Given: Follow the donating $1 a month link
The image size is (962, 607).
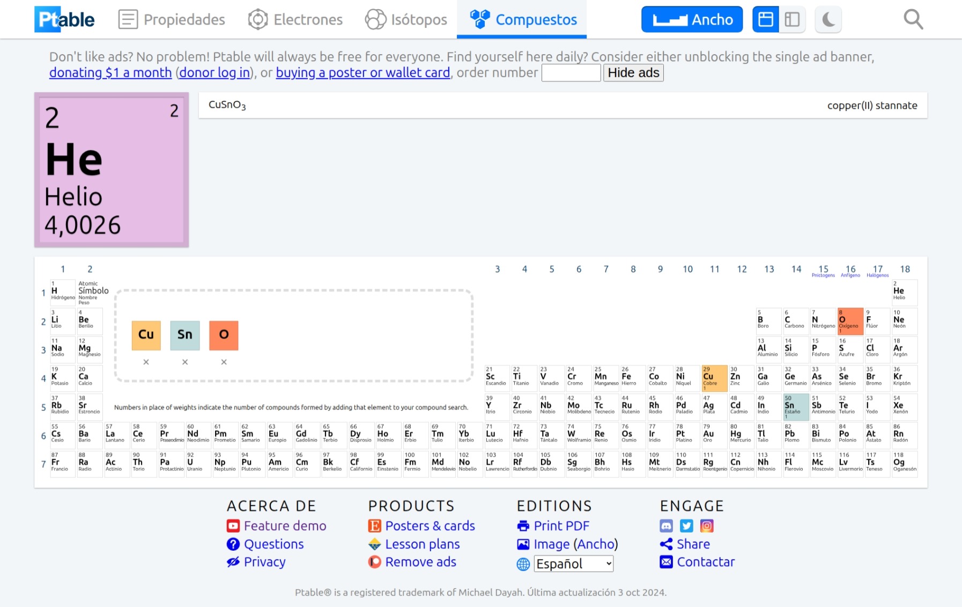Looking at the screenshot, I should (110, 73).
